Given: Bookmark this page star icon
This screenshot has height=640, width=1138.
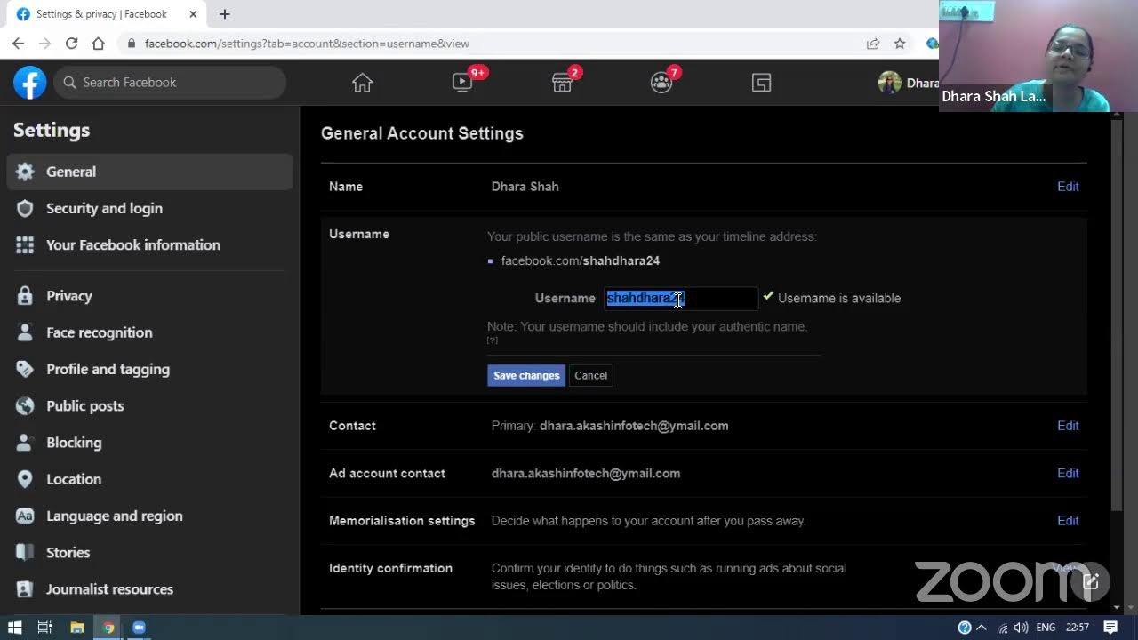Looking at the screenshot, I should coord(900,44).
